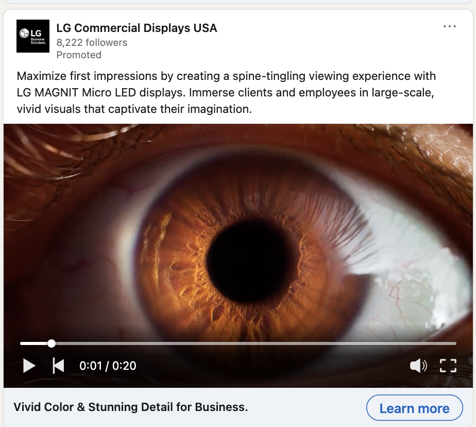Screen dimensions: 476x427
Task: Click the Learn more button
Action: tap(414, 408)
